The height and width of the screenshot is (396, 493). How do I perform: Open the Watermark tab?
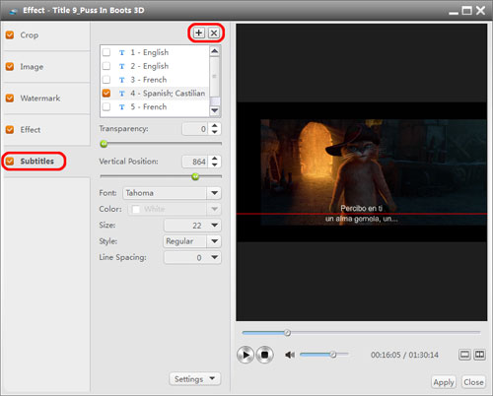coord(46,99)
